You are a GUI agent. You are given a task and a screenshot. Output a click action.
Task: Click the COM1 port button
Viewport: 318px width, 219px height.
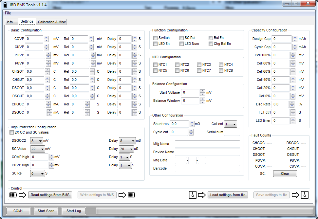(x=18, y=211)
